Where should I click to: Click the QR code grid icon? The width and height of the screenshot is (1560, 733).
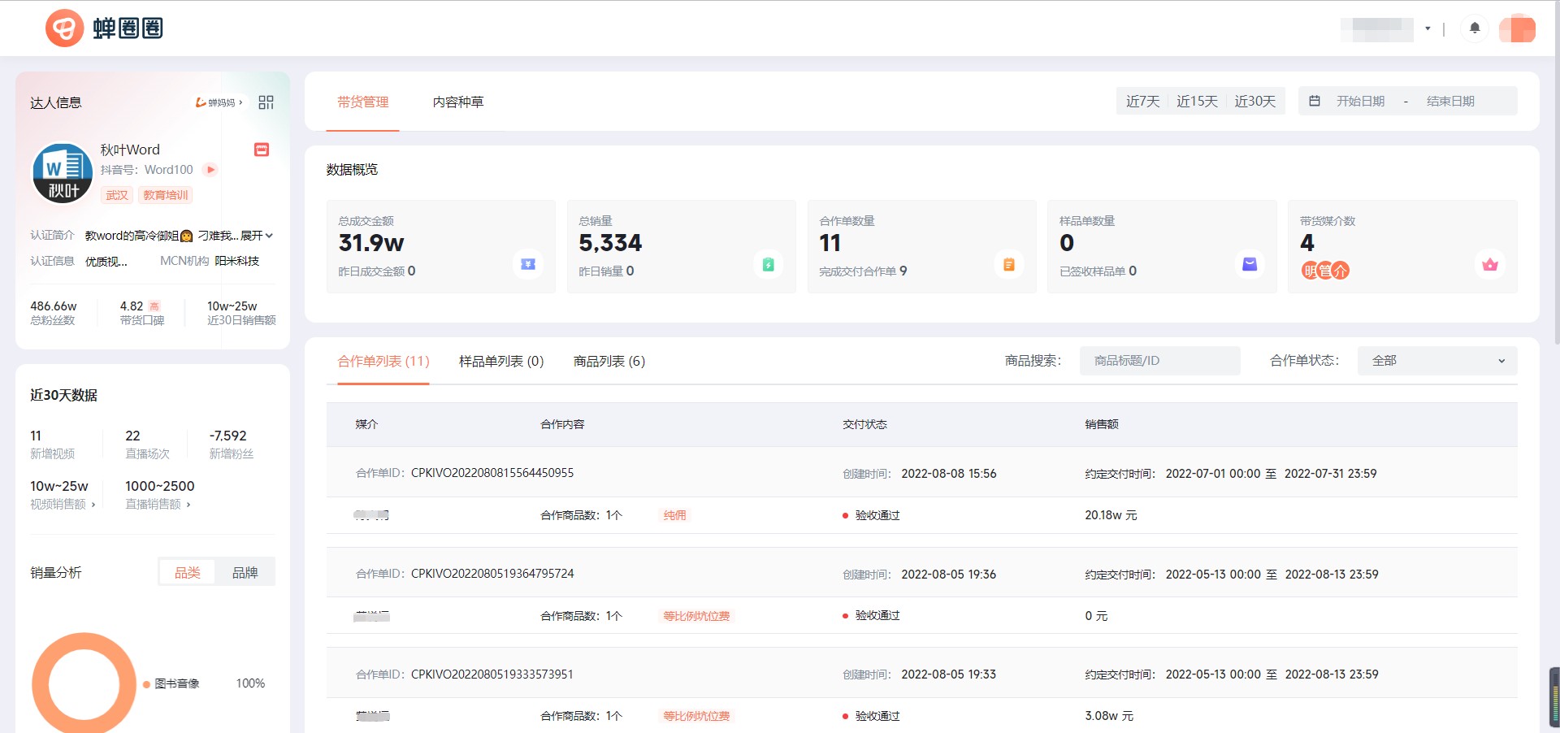pyautogui.click(x=266, y=102)
